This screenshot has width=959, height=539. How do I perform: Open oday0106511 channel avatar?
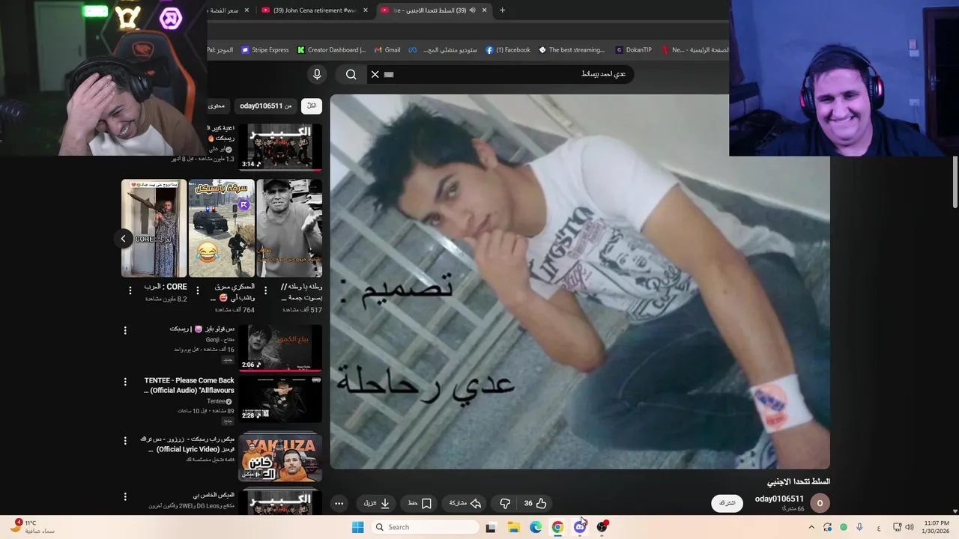pos(820,503)
